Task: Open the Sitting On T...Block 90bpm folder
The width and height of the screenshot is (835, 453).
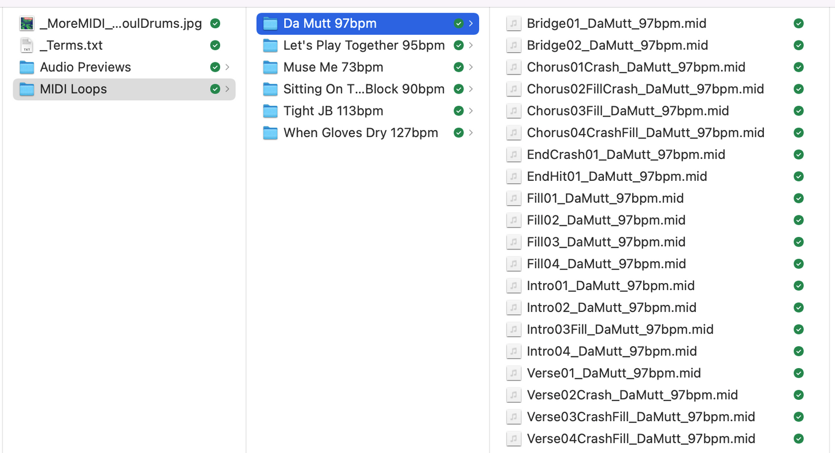Action: (363, 89)
